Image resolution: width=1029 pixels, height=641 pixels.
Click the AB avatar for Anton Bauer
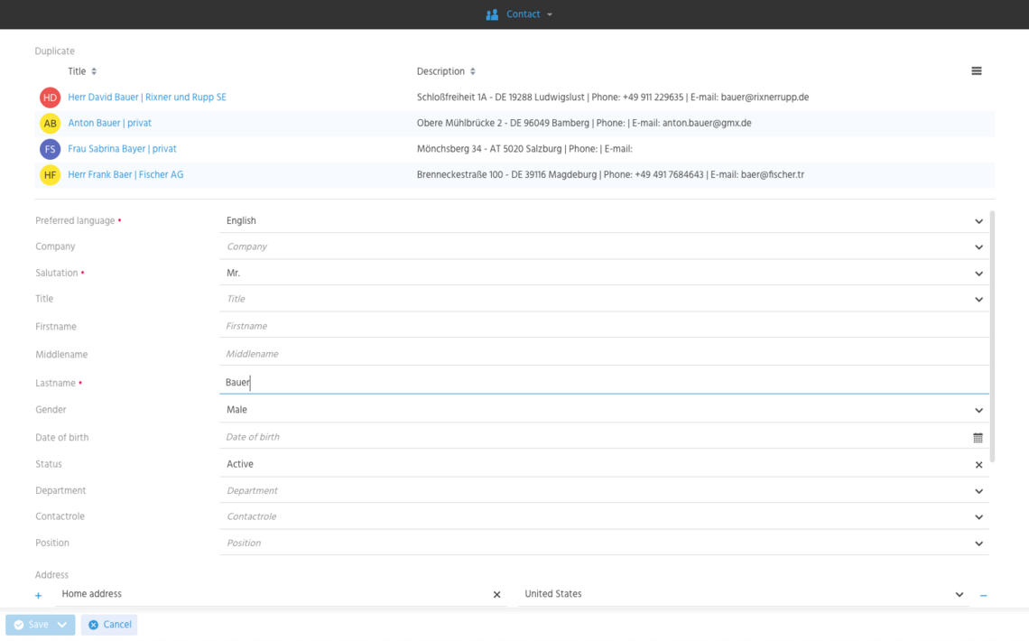[50, 124]
